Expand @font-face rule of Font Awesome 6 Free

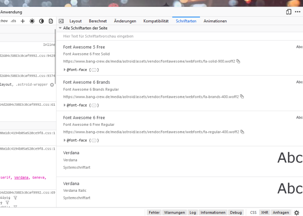(x=64, y=140)
